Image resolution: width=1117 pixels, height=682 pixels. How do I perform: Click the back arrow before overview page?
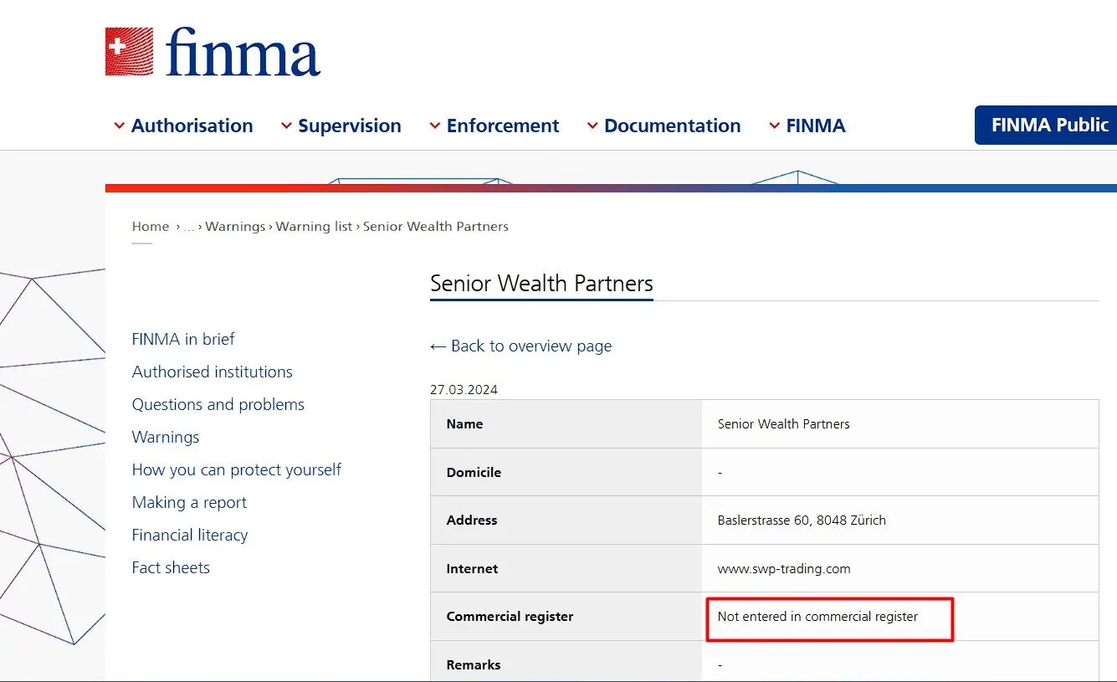(x=438, y=346)
